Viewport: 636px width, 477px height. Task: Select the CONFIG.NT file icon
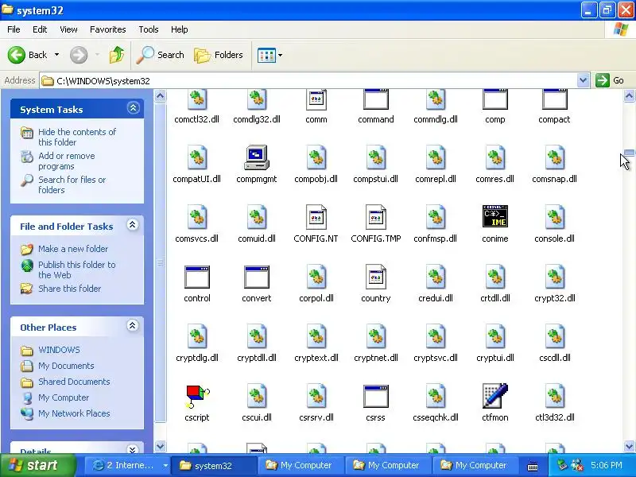316,217
